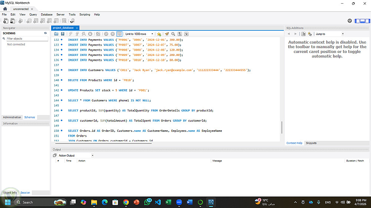
Task: Close the project_database tab
Action: click(77, 28)
